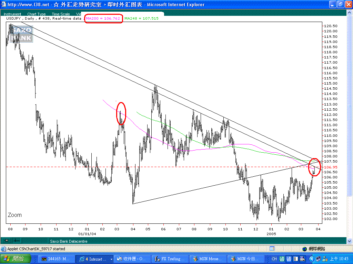Viewport: 353px width, 264px height.
Task: Open the Windows Start button
Action: tap(15, 259)
